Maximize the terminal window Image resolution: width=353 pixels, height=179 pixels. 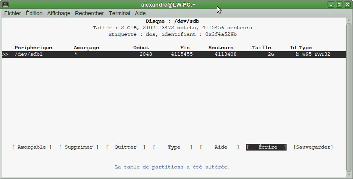339,5
